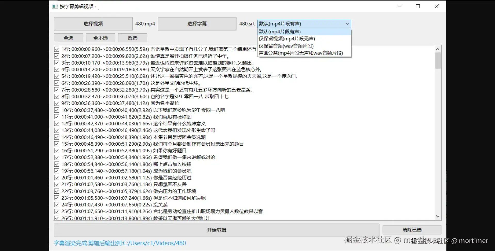Click 开始剪辑 to start cutting
Screen dimensions: 495x251
[x=216, y=230]
